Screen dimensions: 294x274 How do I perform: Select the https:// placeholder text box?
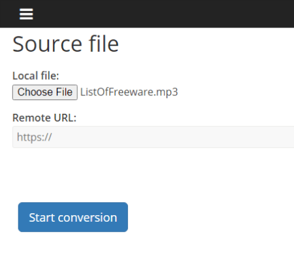pos(153,137)
